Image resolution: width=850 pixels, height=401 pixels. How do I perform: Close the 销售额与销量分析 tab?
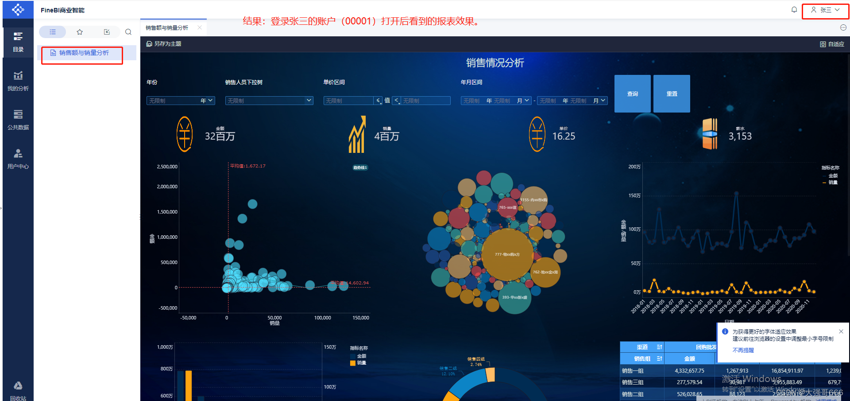200,27
